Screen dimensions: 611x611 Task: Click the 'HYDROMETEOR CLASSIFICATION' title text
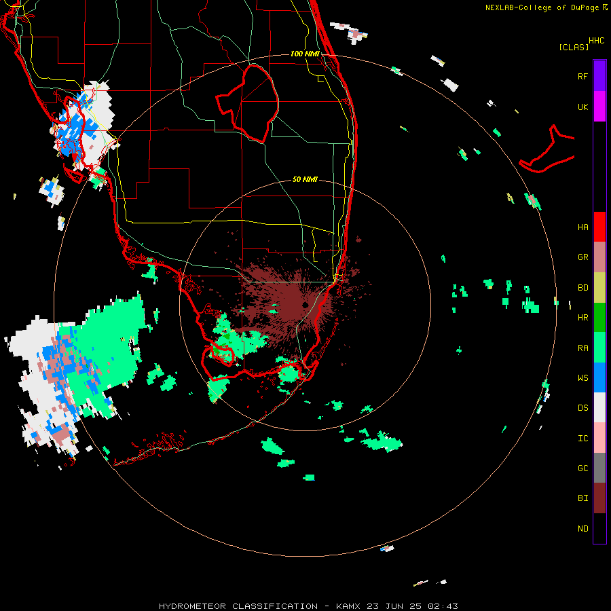[x=238, y=606]
